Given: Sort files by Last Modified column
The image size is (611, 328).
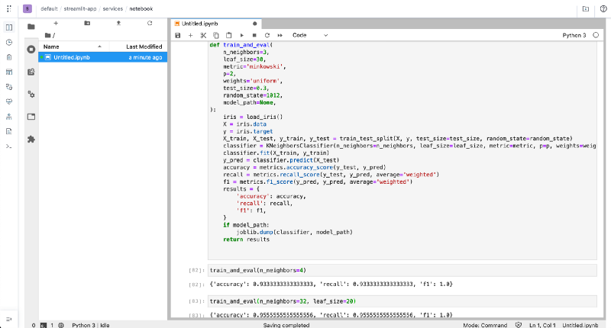Looking at the screenshot, I should click(x=139, y=47).
